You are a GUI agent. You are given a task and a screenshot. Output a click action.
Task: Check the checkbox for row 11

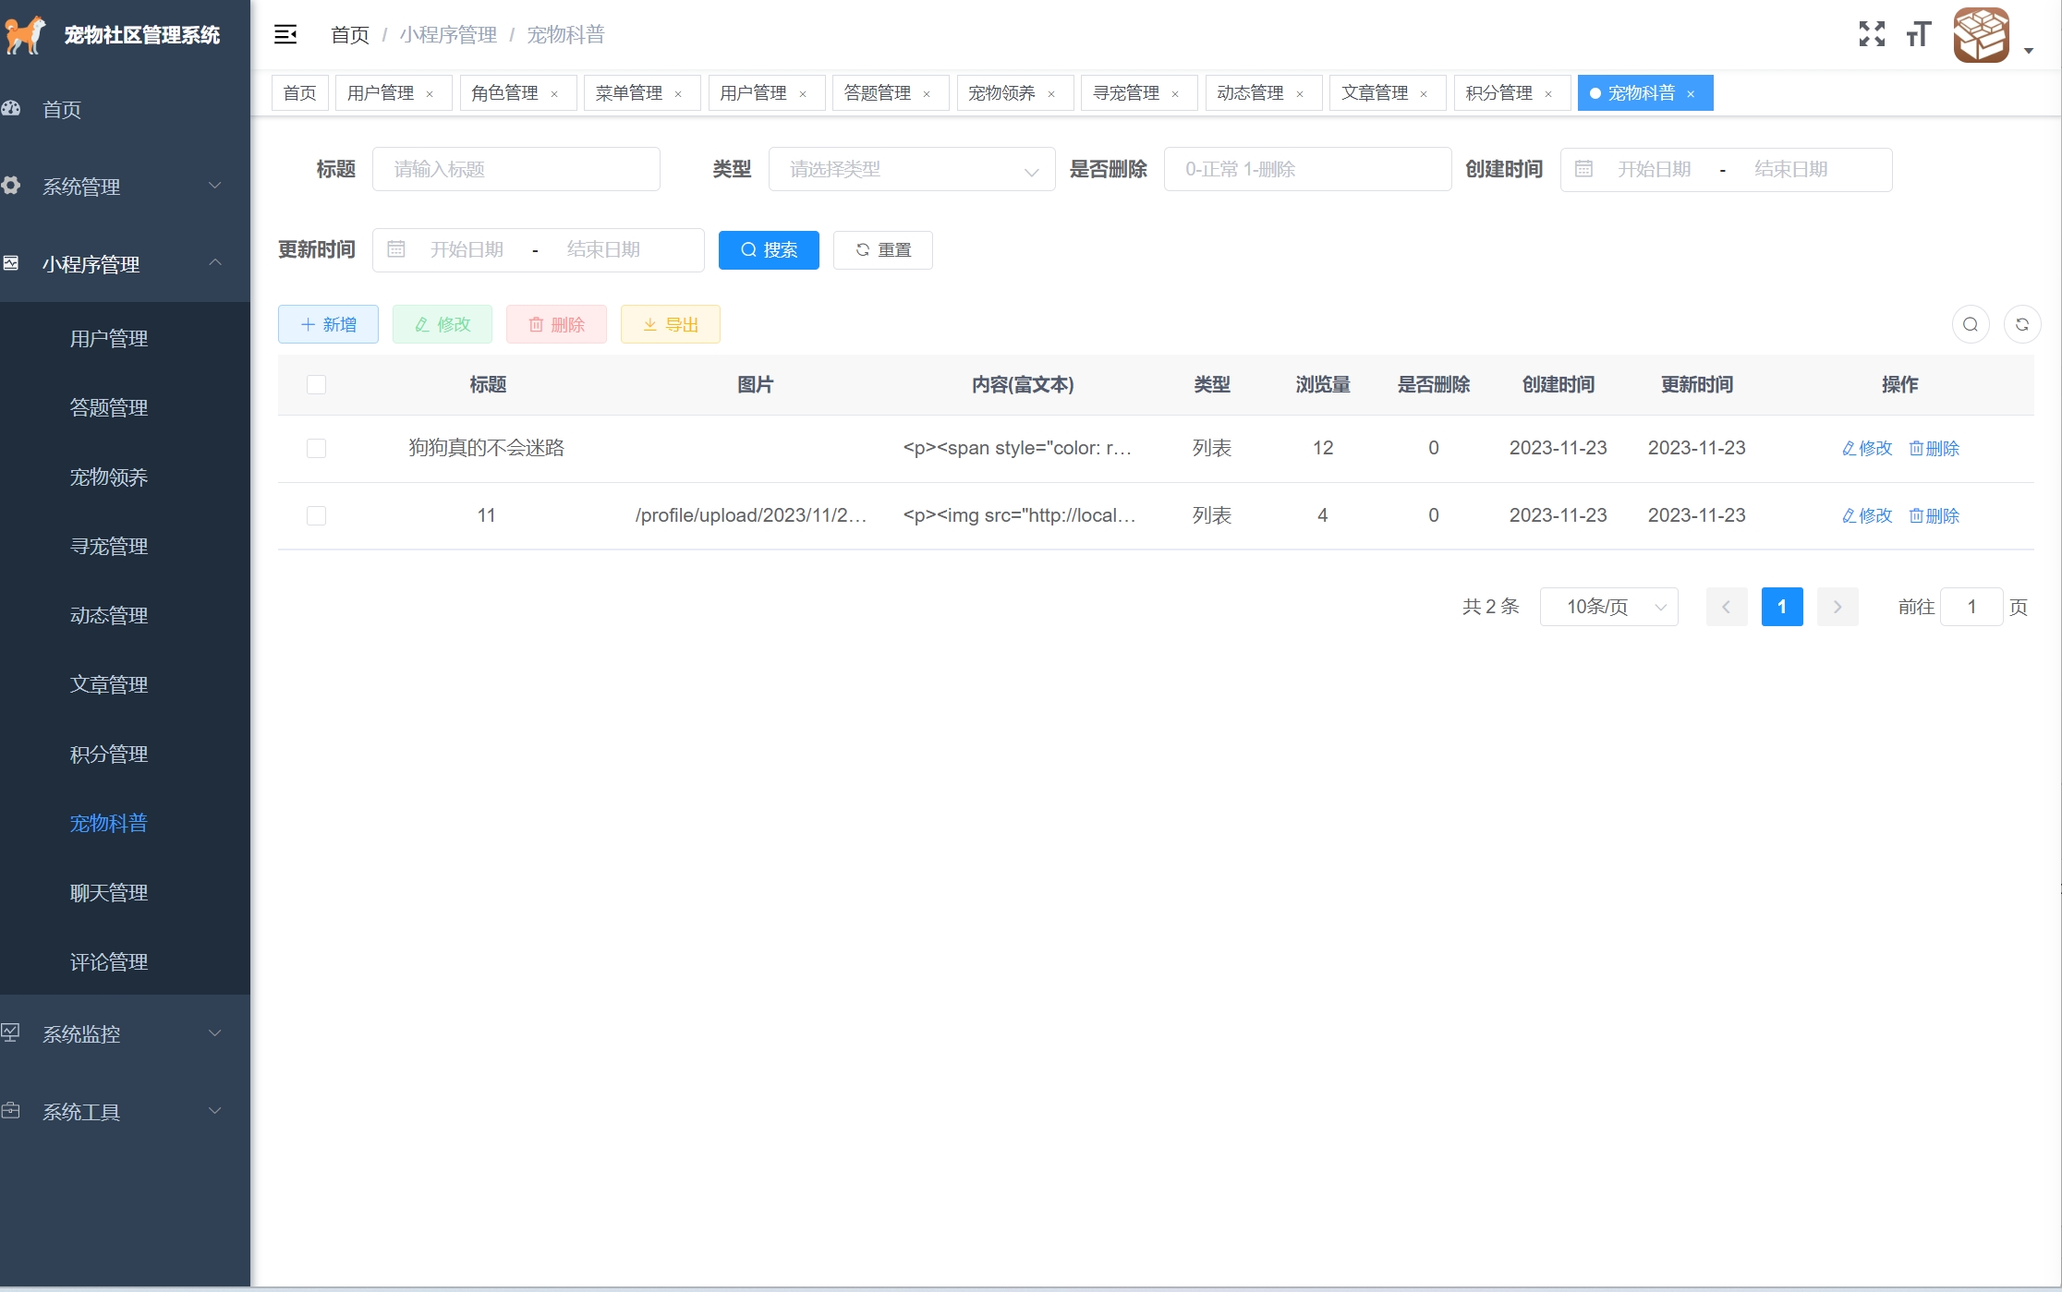[316, 515]
